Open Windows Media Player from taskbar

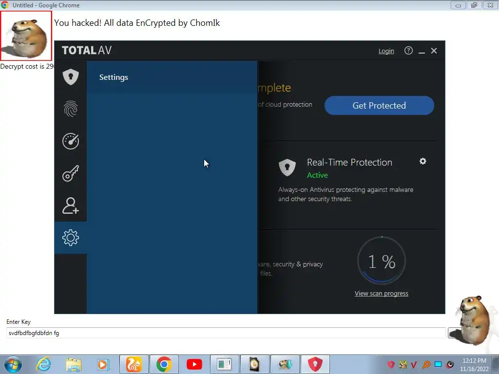103,364
